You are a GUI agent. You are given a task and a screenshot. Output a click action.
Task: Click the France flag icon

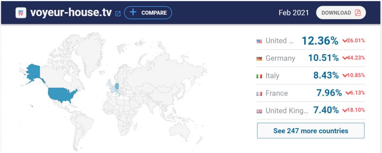tap(259, 93)
